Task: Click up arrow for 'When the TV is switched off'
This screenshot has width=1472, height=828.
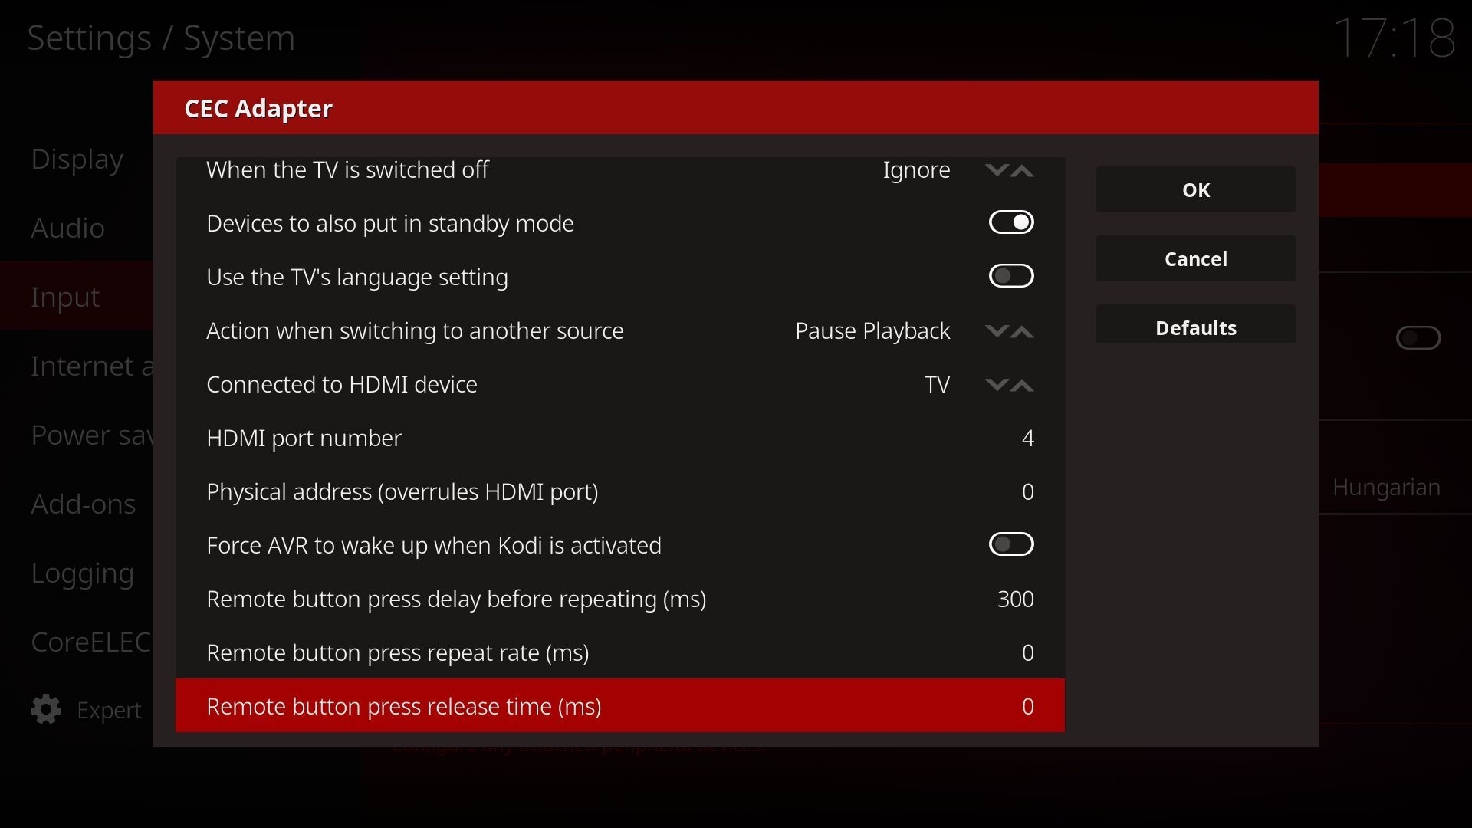Action: click(x=1022, y=170)
